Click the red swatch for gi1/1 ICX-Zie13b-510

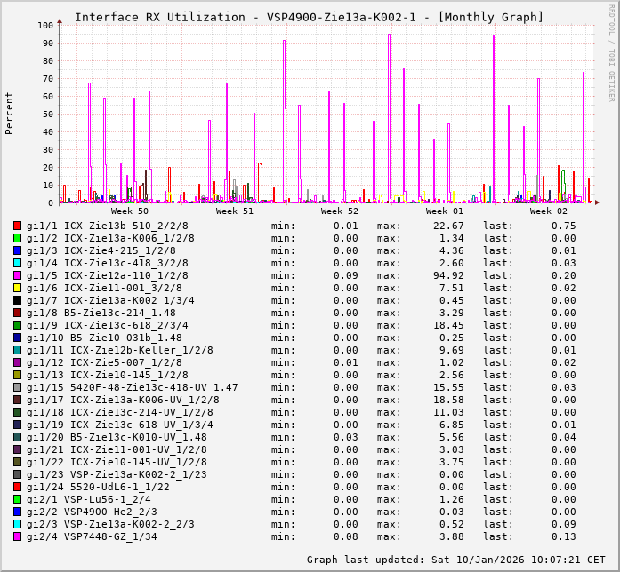17,226
